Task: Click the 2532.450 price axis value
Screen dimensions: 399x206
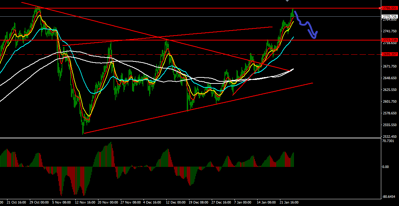Action: [x=390, y=136]
